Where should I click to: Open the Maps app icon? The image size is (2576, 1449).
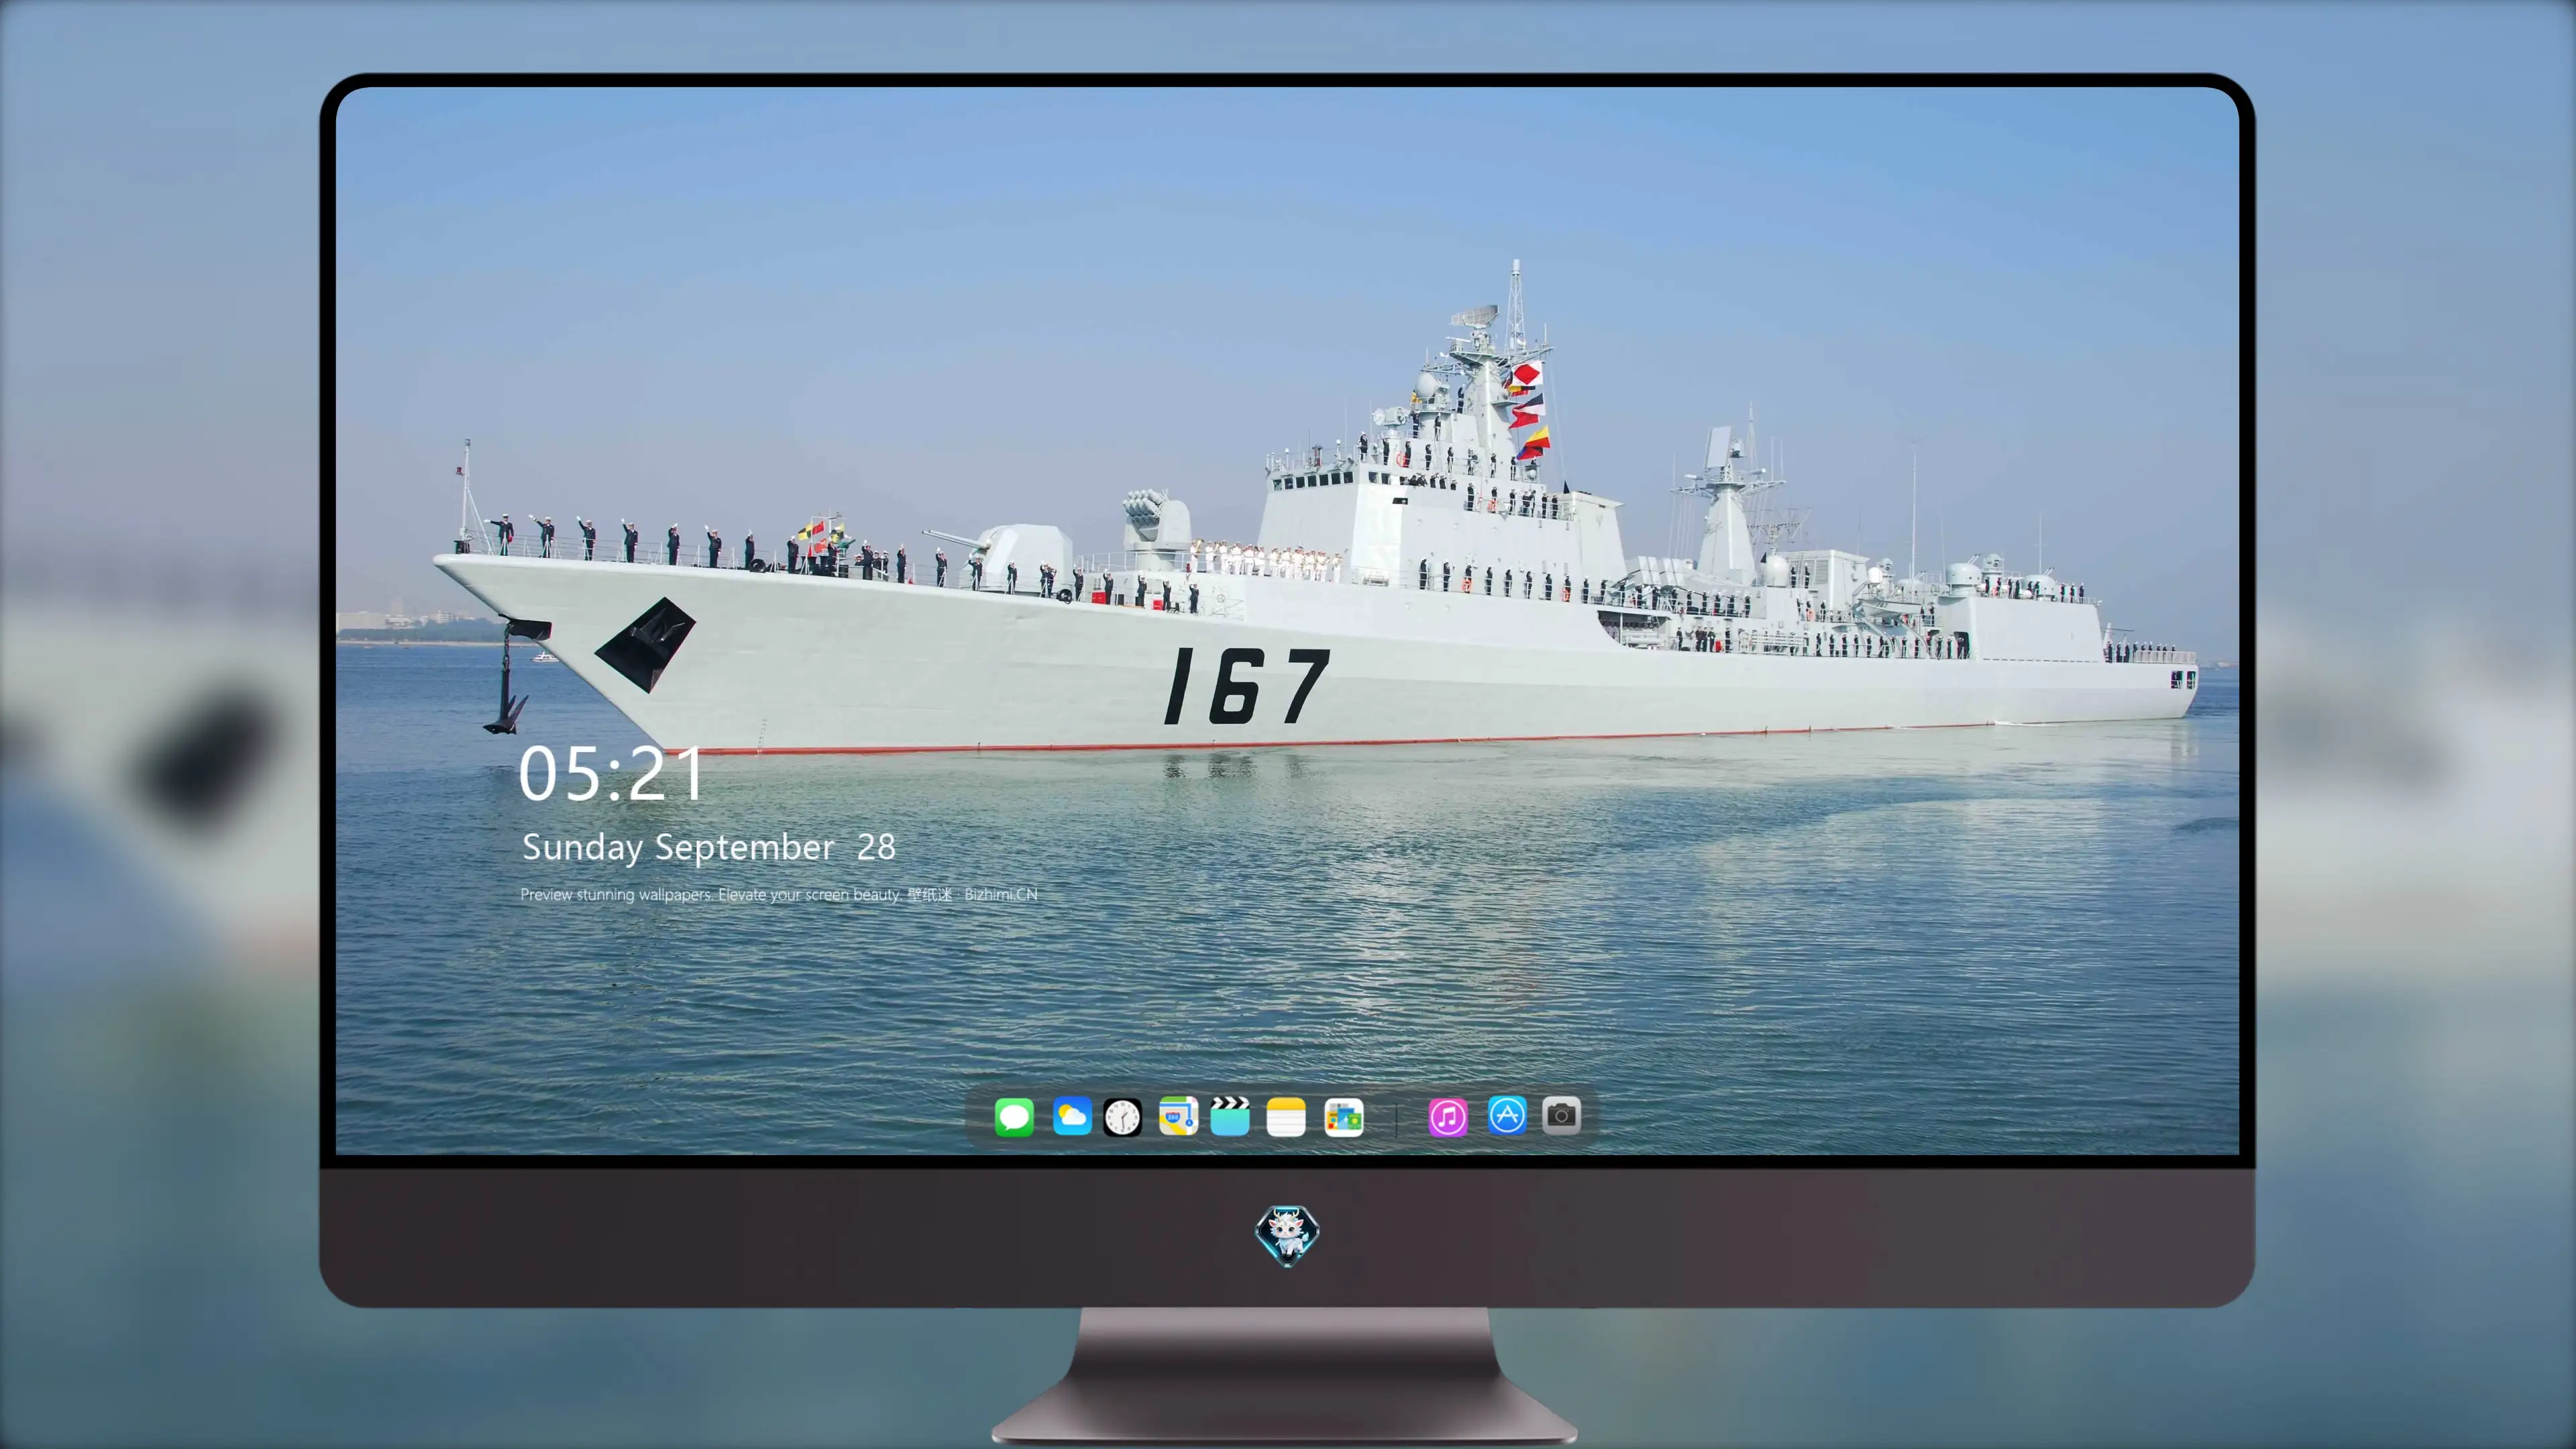pos(1178,1116)
